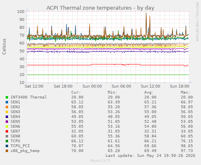The width and height of the screenshot is (201, 165).
Task: Click the INT3400 Thermal green legend swatch
Action: (7, 97)
